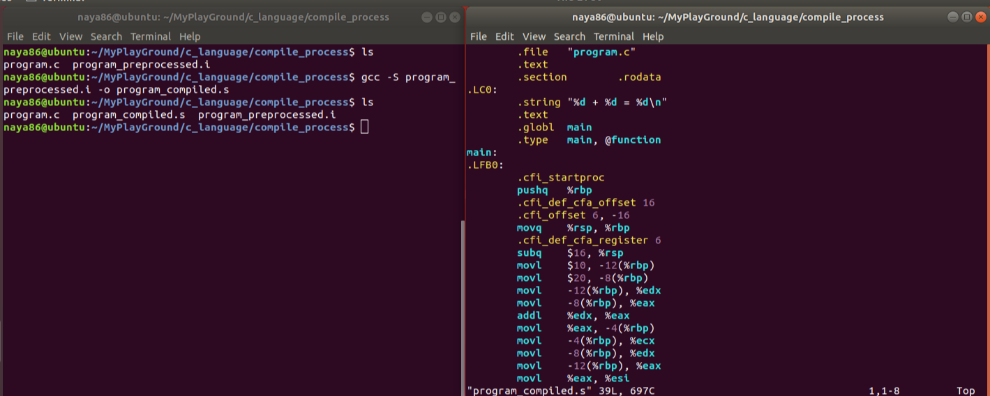Click the 'movl %eax, -4(%rbp)' instruction
Screen dimensions: 990x396
(586, 328)
